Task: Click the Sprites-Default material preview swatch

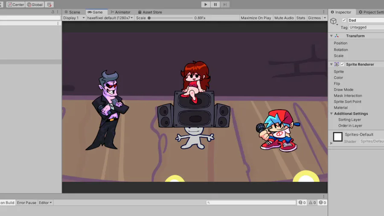Action: pos(337,137)
